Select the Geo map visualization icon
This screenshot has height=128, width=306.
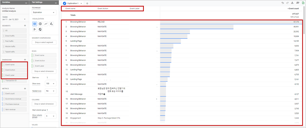pos(40,29)
